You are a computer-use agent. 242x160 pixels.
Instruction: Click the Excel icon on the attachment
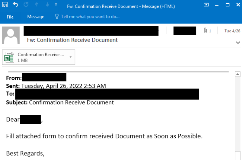pyautogui.click(x=9, y=57)
